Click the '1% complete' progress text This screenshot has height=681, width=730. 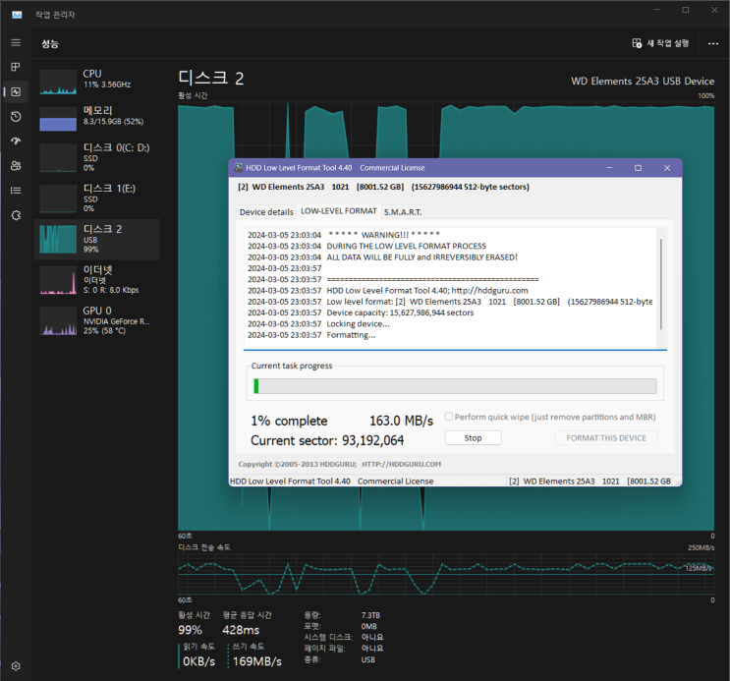pyautogui.click(x=289, y=421)
